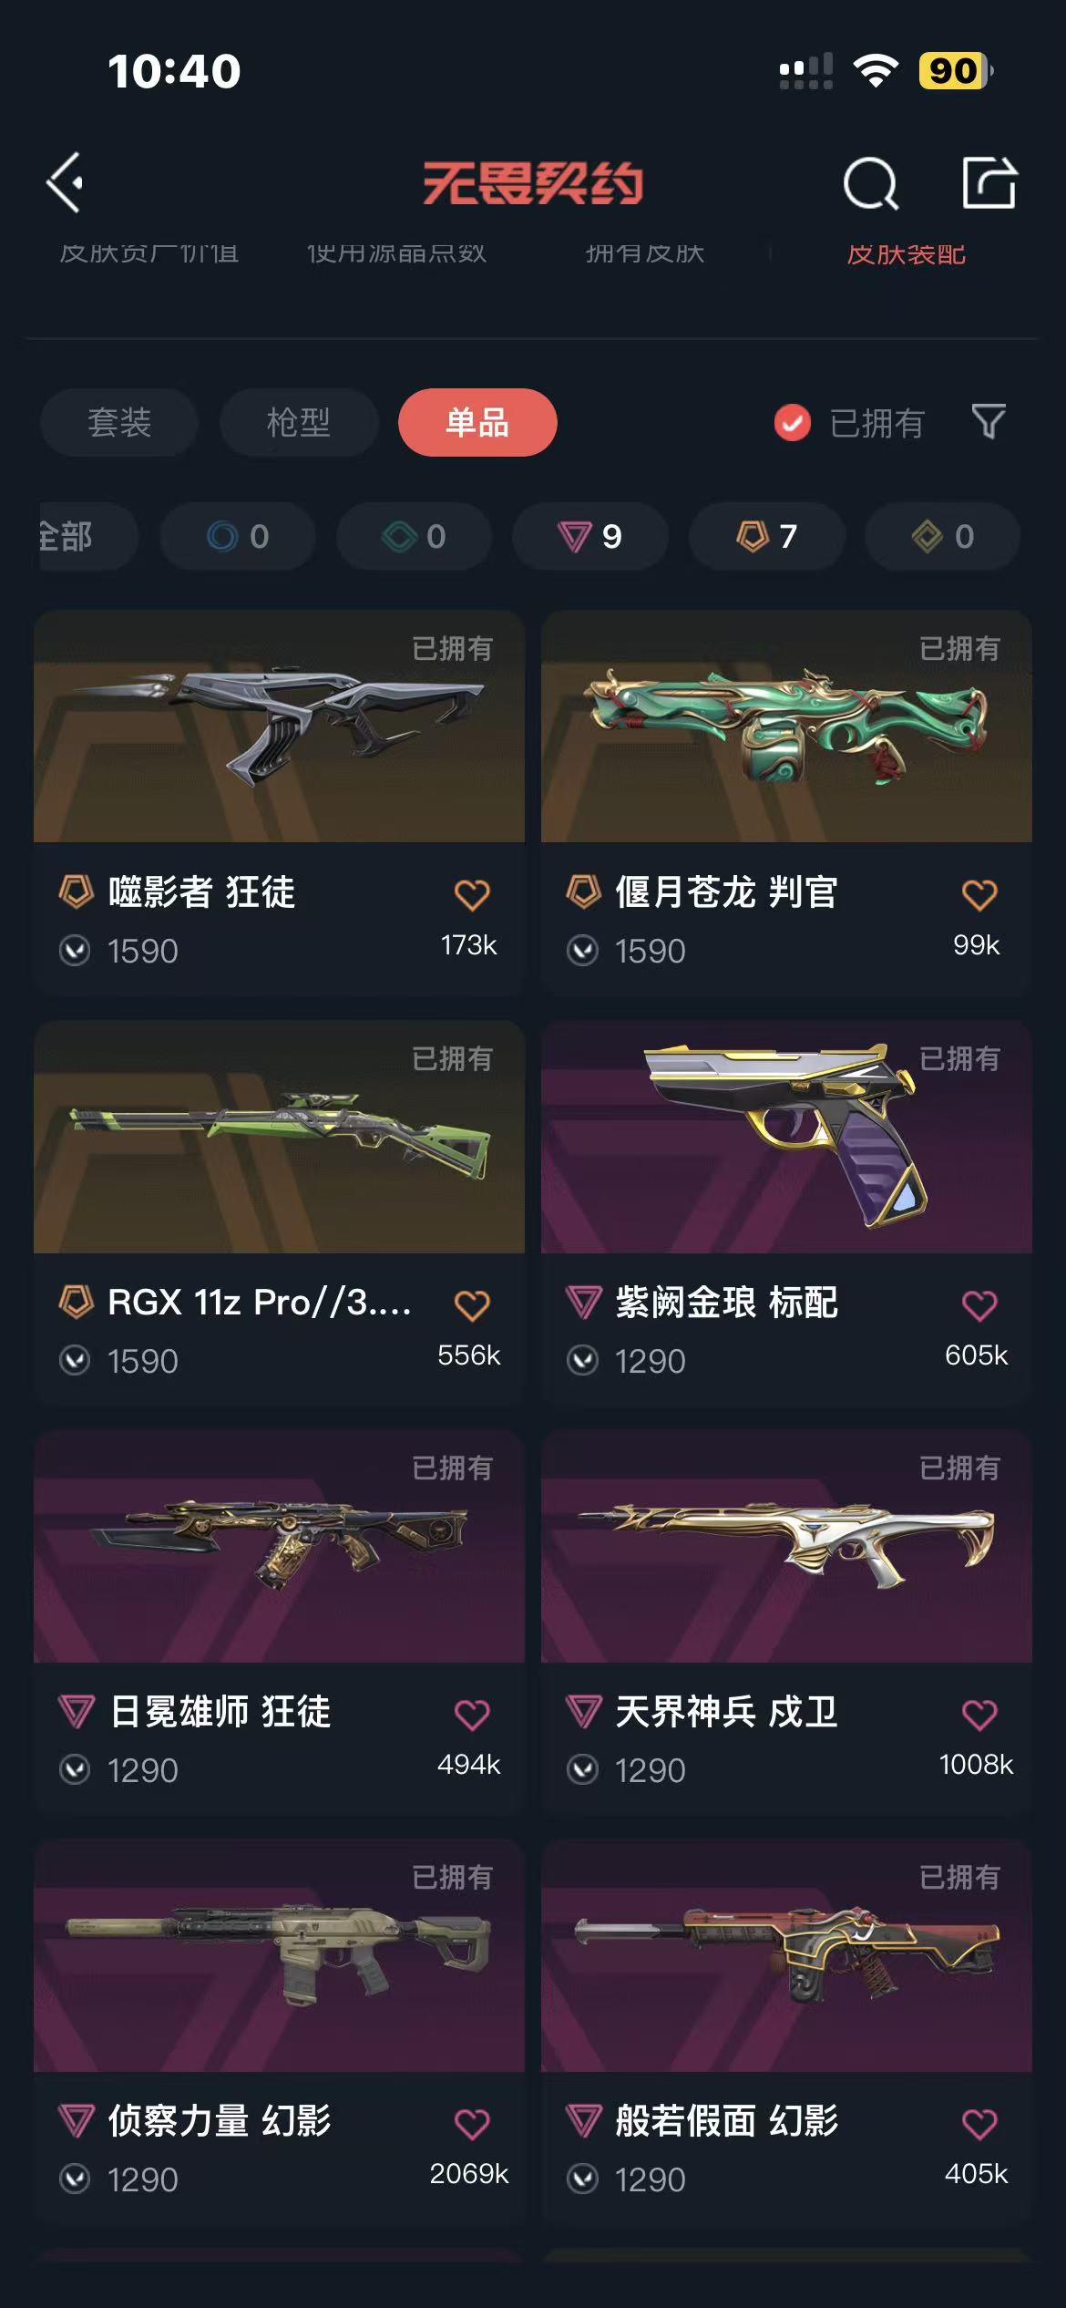Open 般若假面 幻影 skin thumbnail
Screen dimensions: 1066x2308
point(786,1955)
